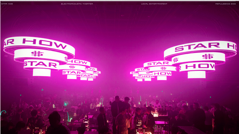Click the STAR HOW header text
Screen dimensions: 239x134
tap(7, 4)
